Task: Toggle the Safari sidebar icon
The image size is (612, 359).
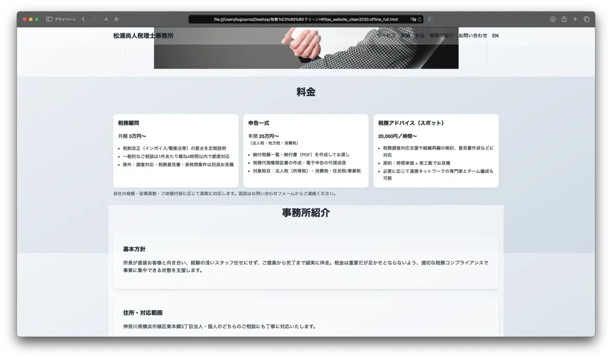Action: pyautogui.click(x=49, y=19)
